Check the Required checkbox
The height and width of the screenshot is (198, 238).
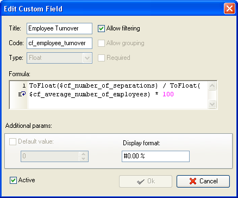coord(101,58)
